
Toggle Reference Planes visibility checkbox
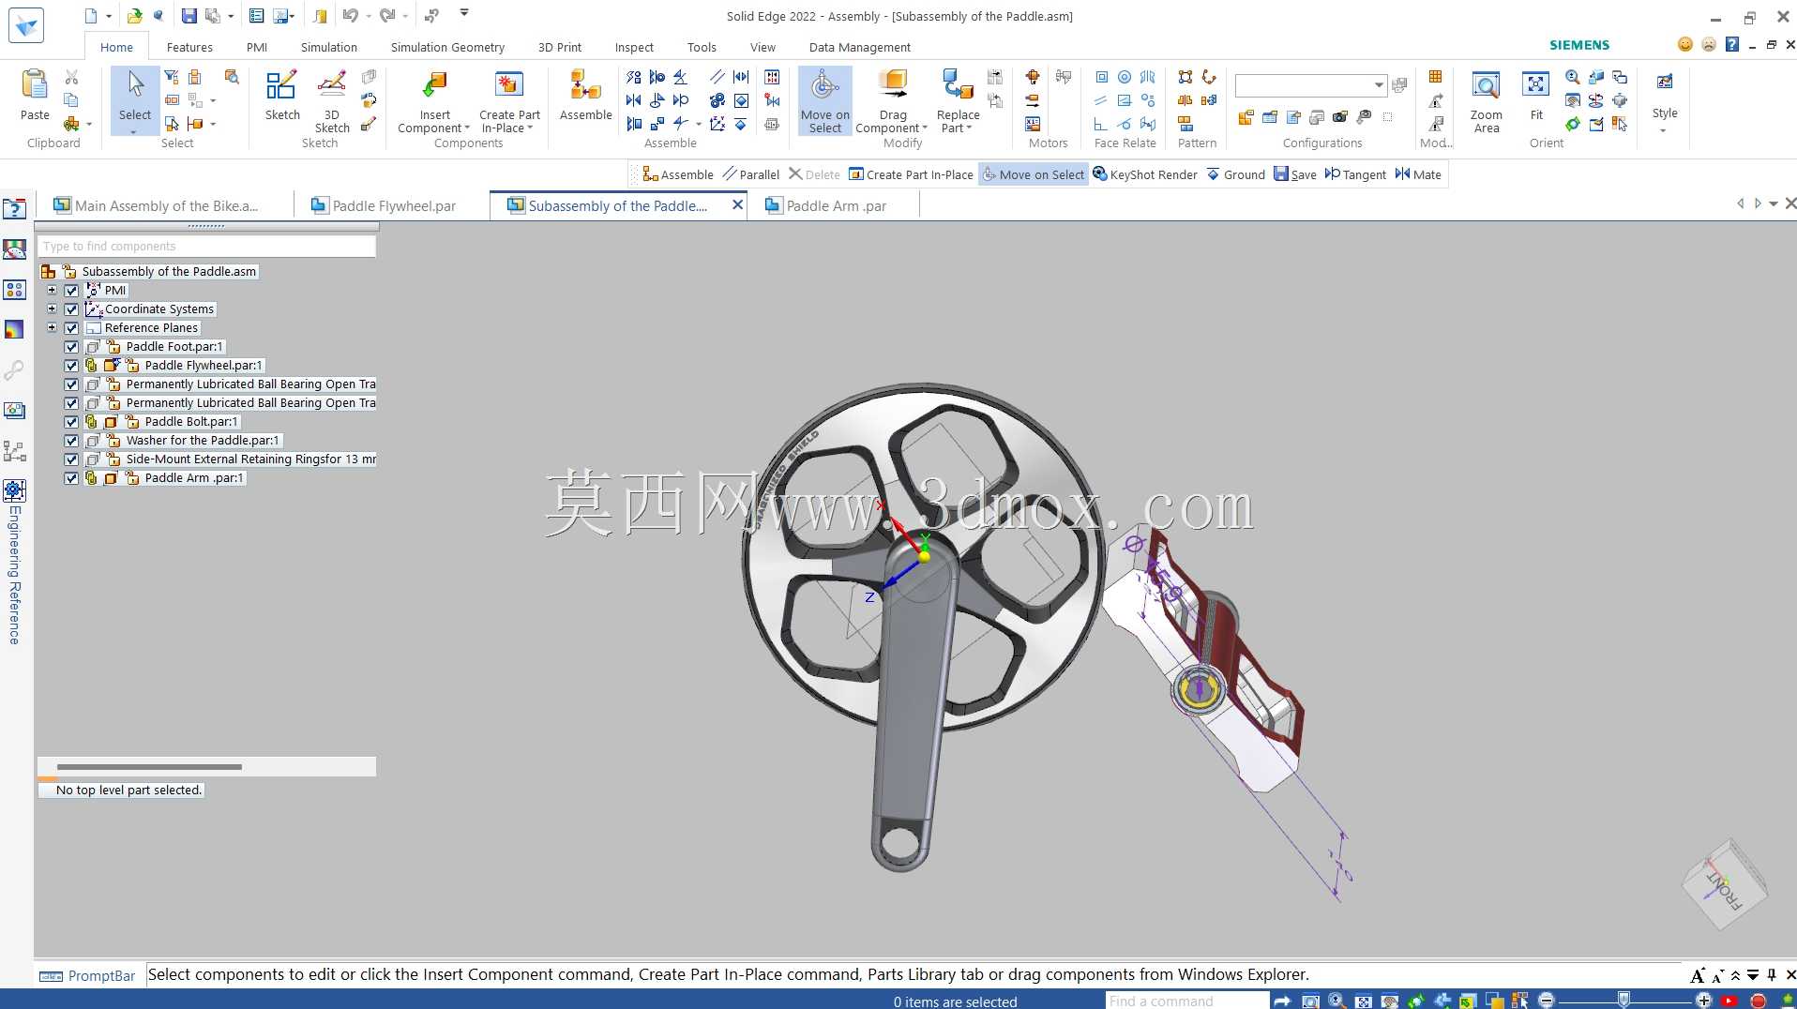[x=71, y=328]
